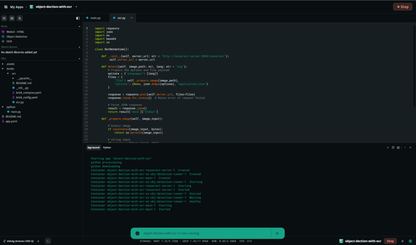
Task: Go to My Apps breadcrumb link
Action: (17, 7)
